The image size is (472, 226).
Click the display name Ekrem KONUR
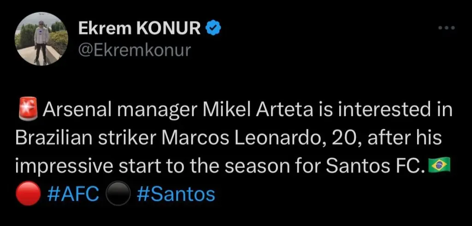[139, 29]
